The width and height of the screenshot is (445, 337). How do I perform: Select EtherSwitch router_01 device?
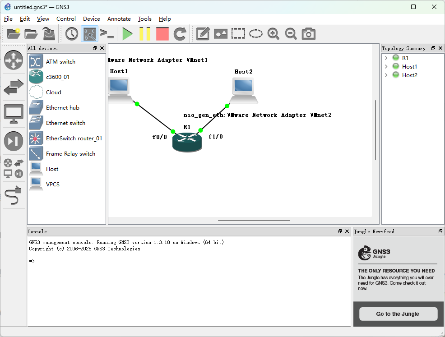66,138
